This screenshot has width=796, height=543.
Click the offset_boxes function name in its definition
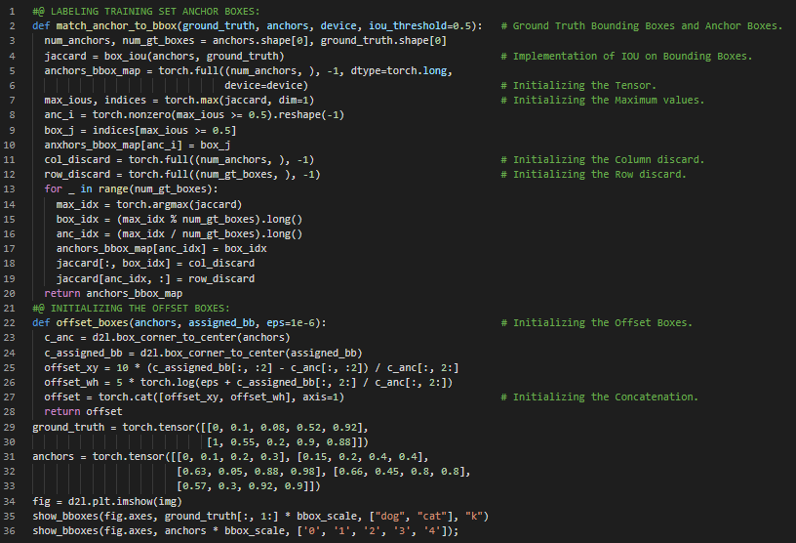[x=89, y=322]
